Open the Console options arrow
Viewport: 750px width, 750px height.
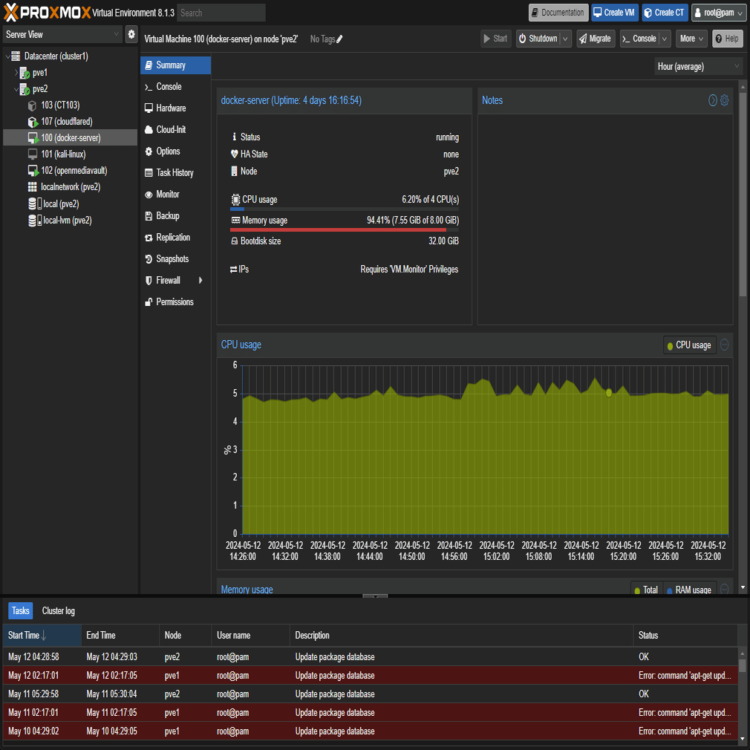tap(665, 39)
